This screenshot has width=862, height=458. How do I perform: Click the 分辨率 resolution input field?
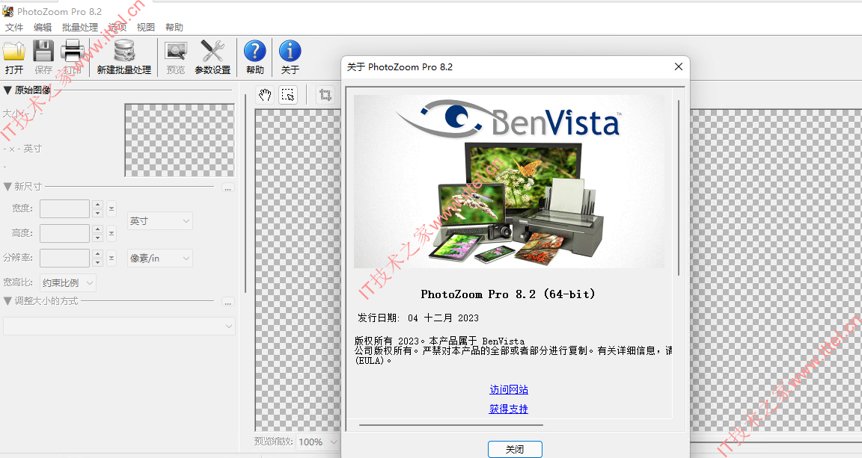tap(64, 258)
